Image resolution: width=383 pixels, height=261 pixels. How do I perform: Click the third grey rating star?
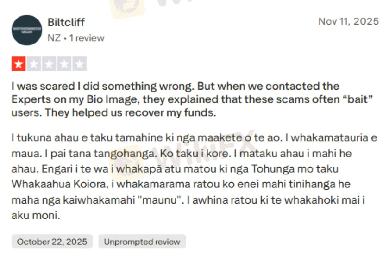(x=50, y=64)
